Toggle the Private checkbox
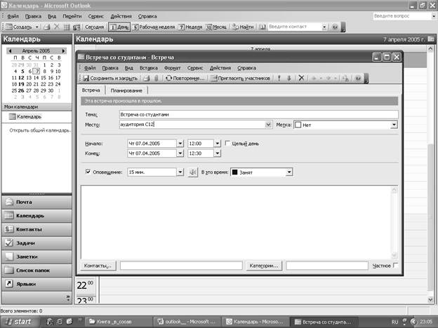The width and height of the screenshot is (438, 328). (396, 265)
